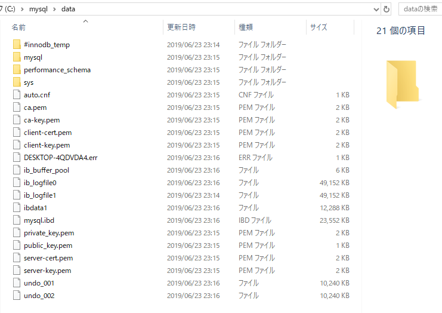This screenshot has width=442, height=313.
Task: Click the undo_001 file icon
Action: pos(17,283)
